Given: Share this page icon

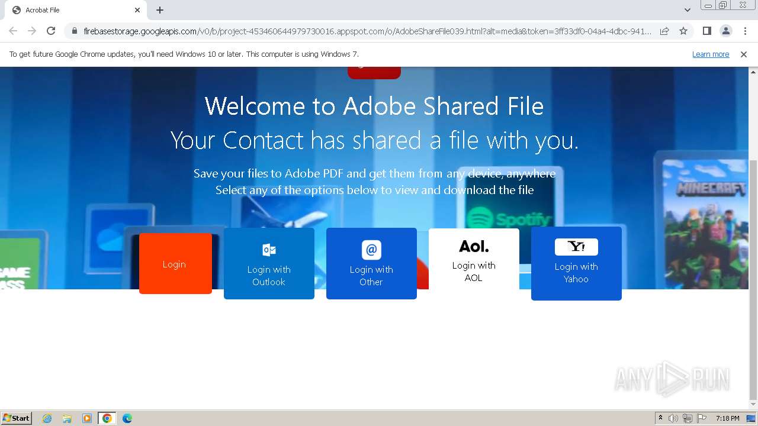Looking at the screenshot, I should [664, 31].
